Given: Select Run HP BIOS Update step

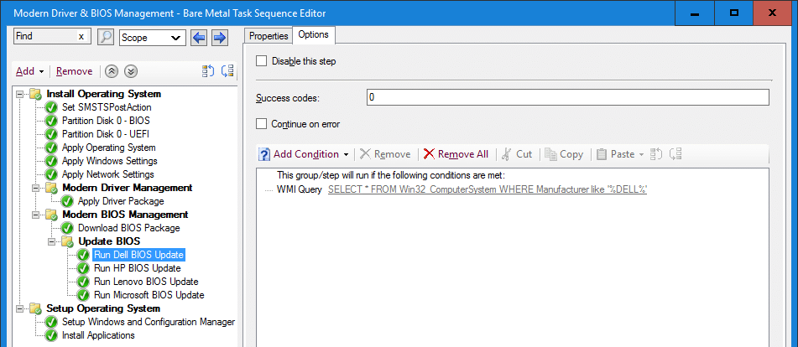Looking at the screenshot, I should pyautogui.click(x=138, y=267).
